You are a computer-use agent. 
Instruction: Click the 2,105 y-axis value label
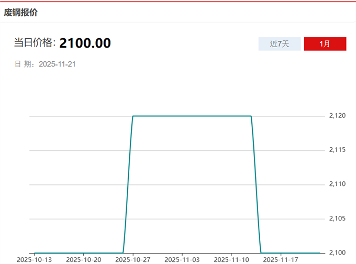pos(337,219)
